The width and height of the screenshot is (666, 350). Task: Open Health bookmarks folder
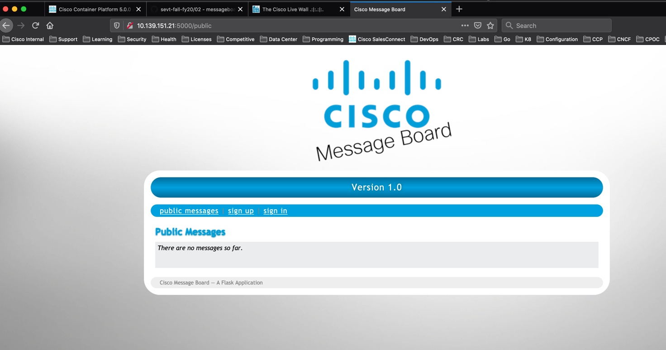click(x=164, y=39)
